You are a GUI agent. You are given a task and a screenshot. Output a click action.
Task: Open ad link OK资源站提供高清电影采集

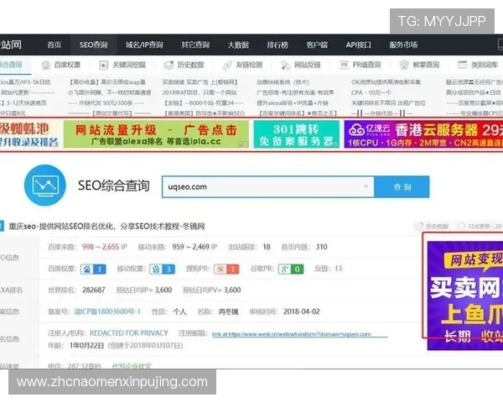(x=386, y=82)
